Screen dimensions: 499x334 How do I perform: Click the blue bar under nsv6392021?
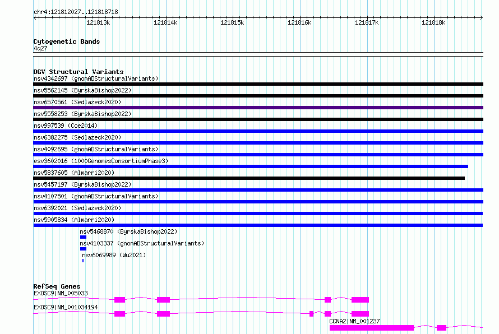pos(258,214)
